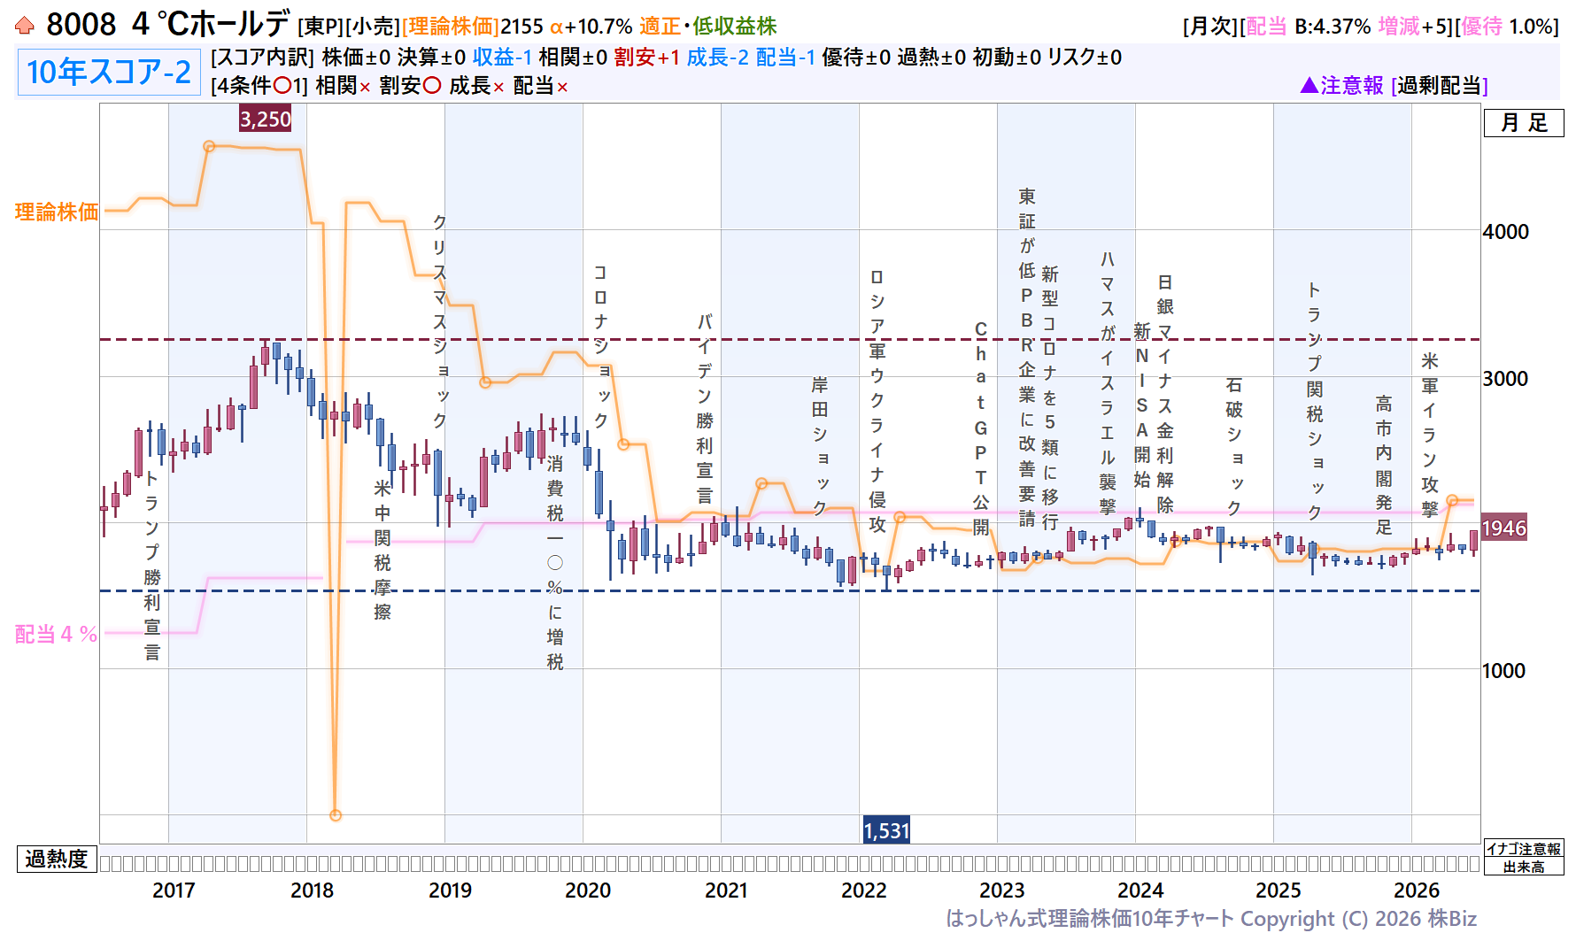Viewport: 1576px width, 933px height.
Task: Click the リスク±0 score item
Action: tap(1085, 58)
